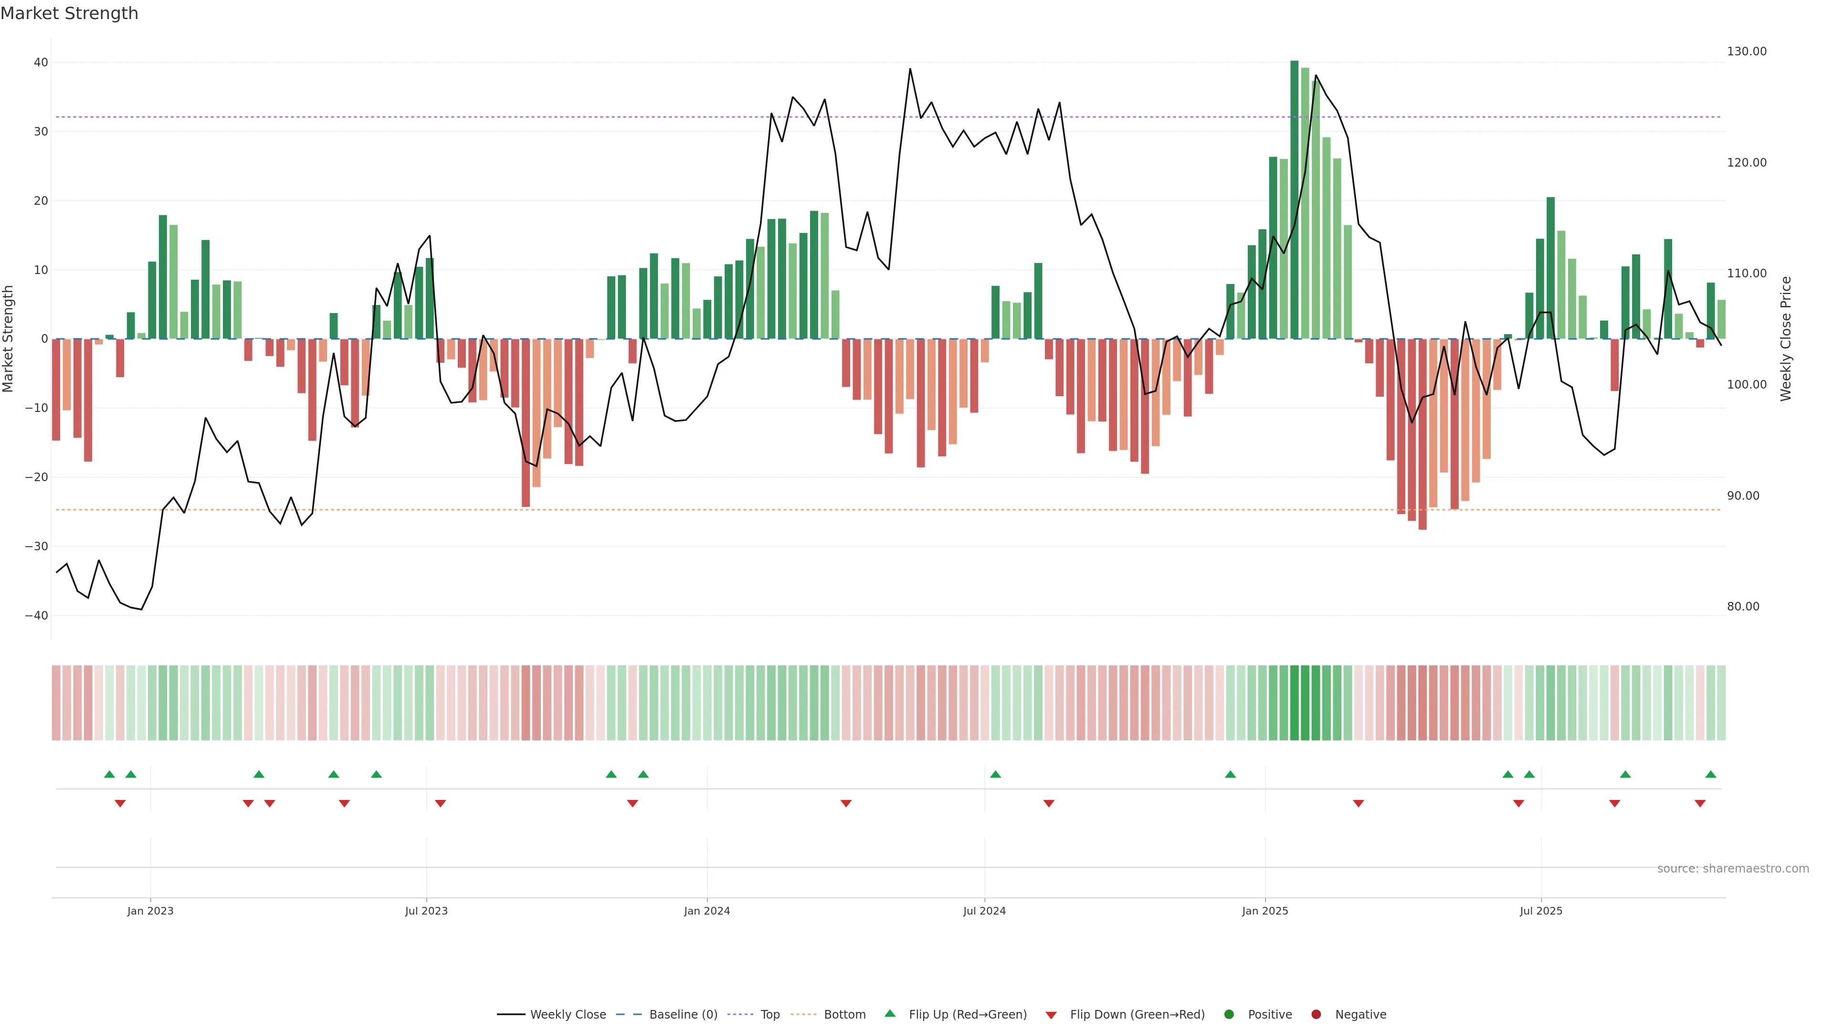The width and height of the screenshot is (1833, 1031).
Task: Click the Flip Up green triangle legend icon
Action: tap(889, 1014)
